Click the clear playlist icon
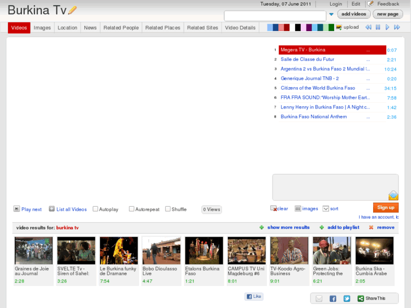This screenshot has height=308, width=411. click(x=274, y=209)
